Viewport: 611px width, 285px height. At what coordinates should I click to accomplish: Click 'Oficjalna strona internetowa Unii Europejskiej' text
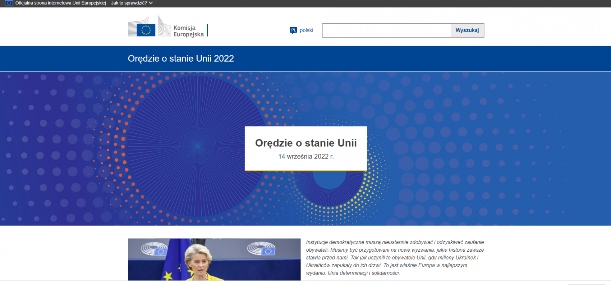(x=60, y=3)
